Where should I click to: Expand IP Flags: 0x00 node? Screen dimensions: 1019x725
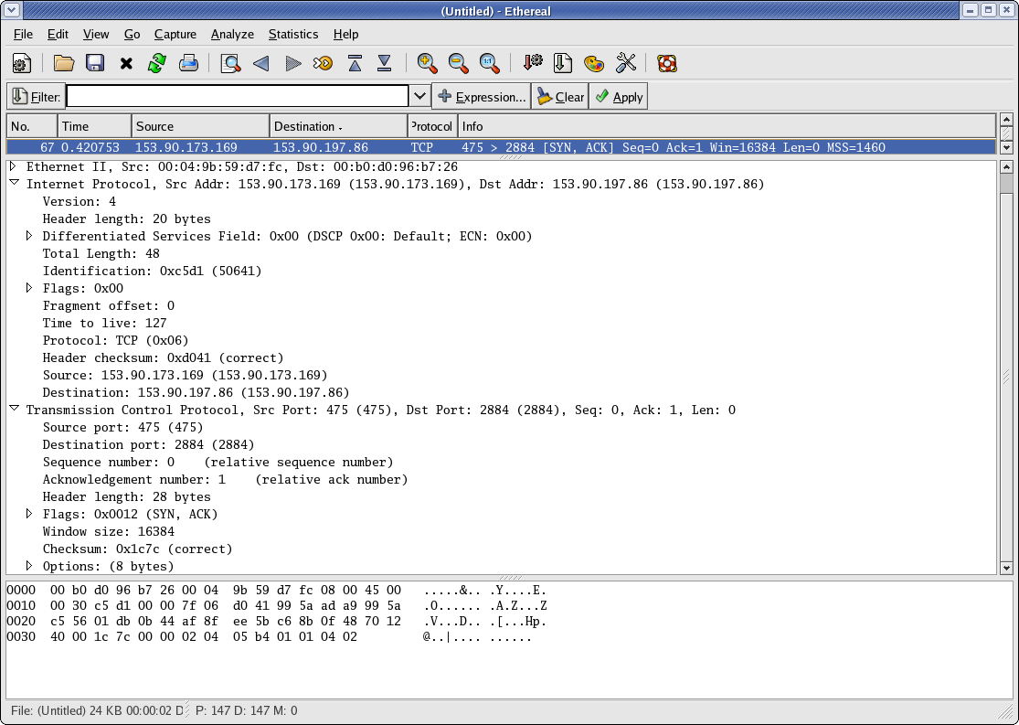pos(29,288)
